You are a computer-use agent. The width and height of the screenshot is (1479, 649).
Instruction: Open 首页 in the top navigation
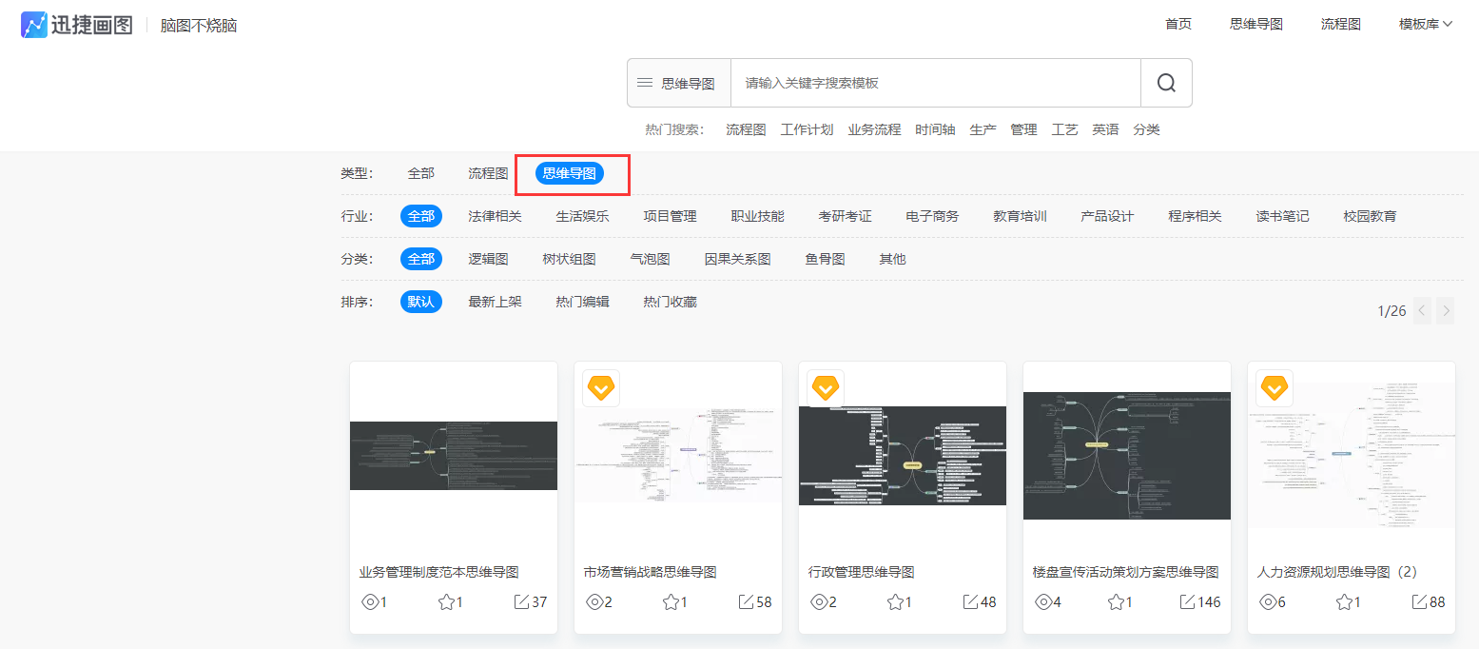[1178, 25]
